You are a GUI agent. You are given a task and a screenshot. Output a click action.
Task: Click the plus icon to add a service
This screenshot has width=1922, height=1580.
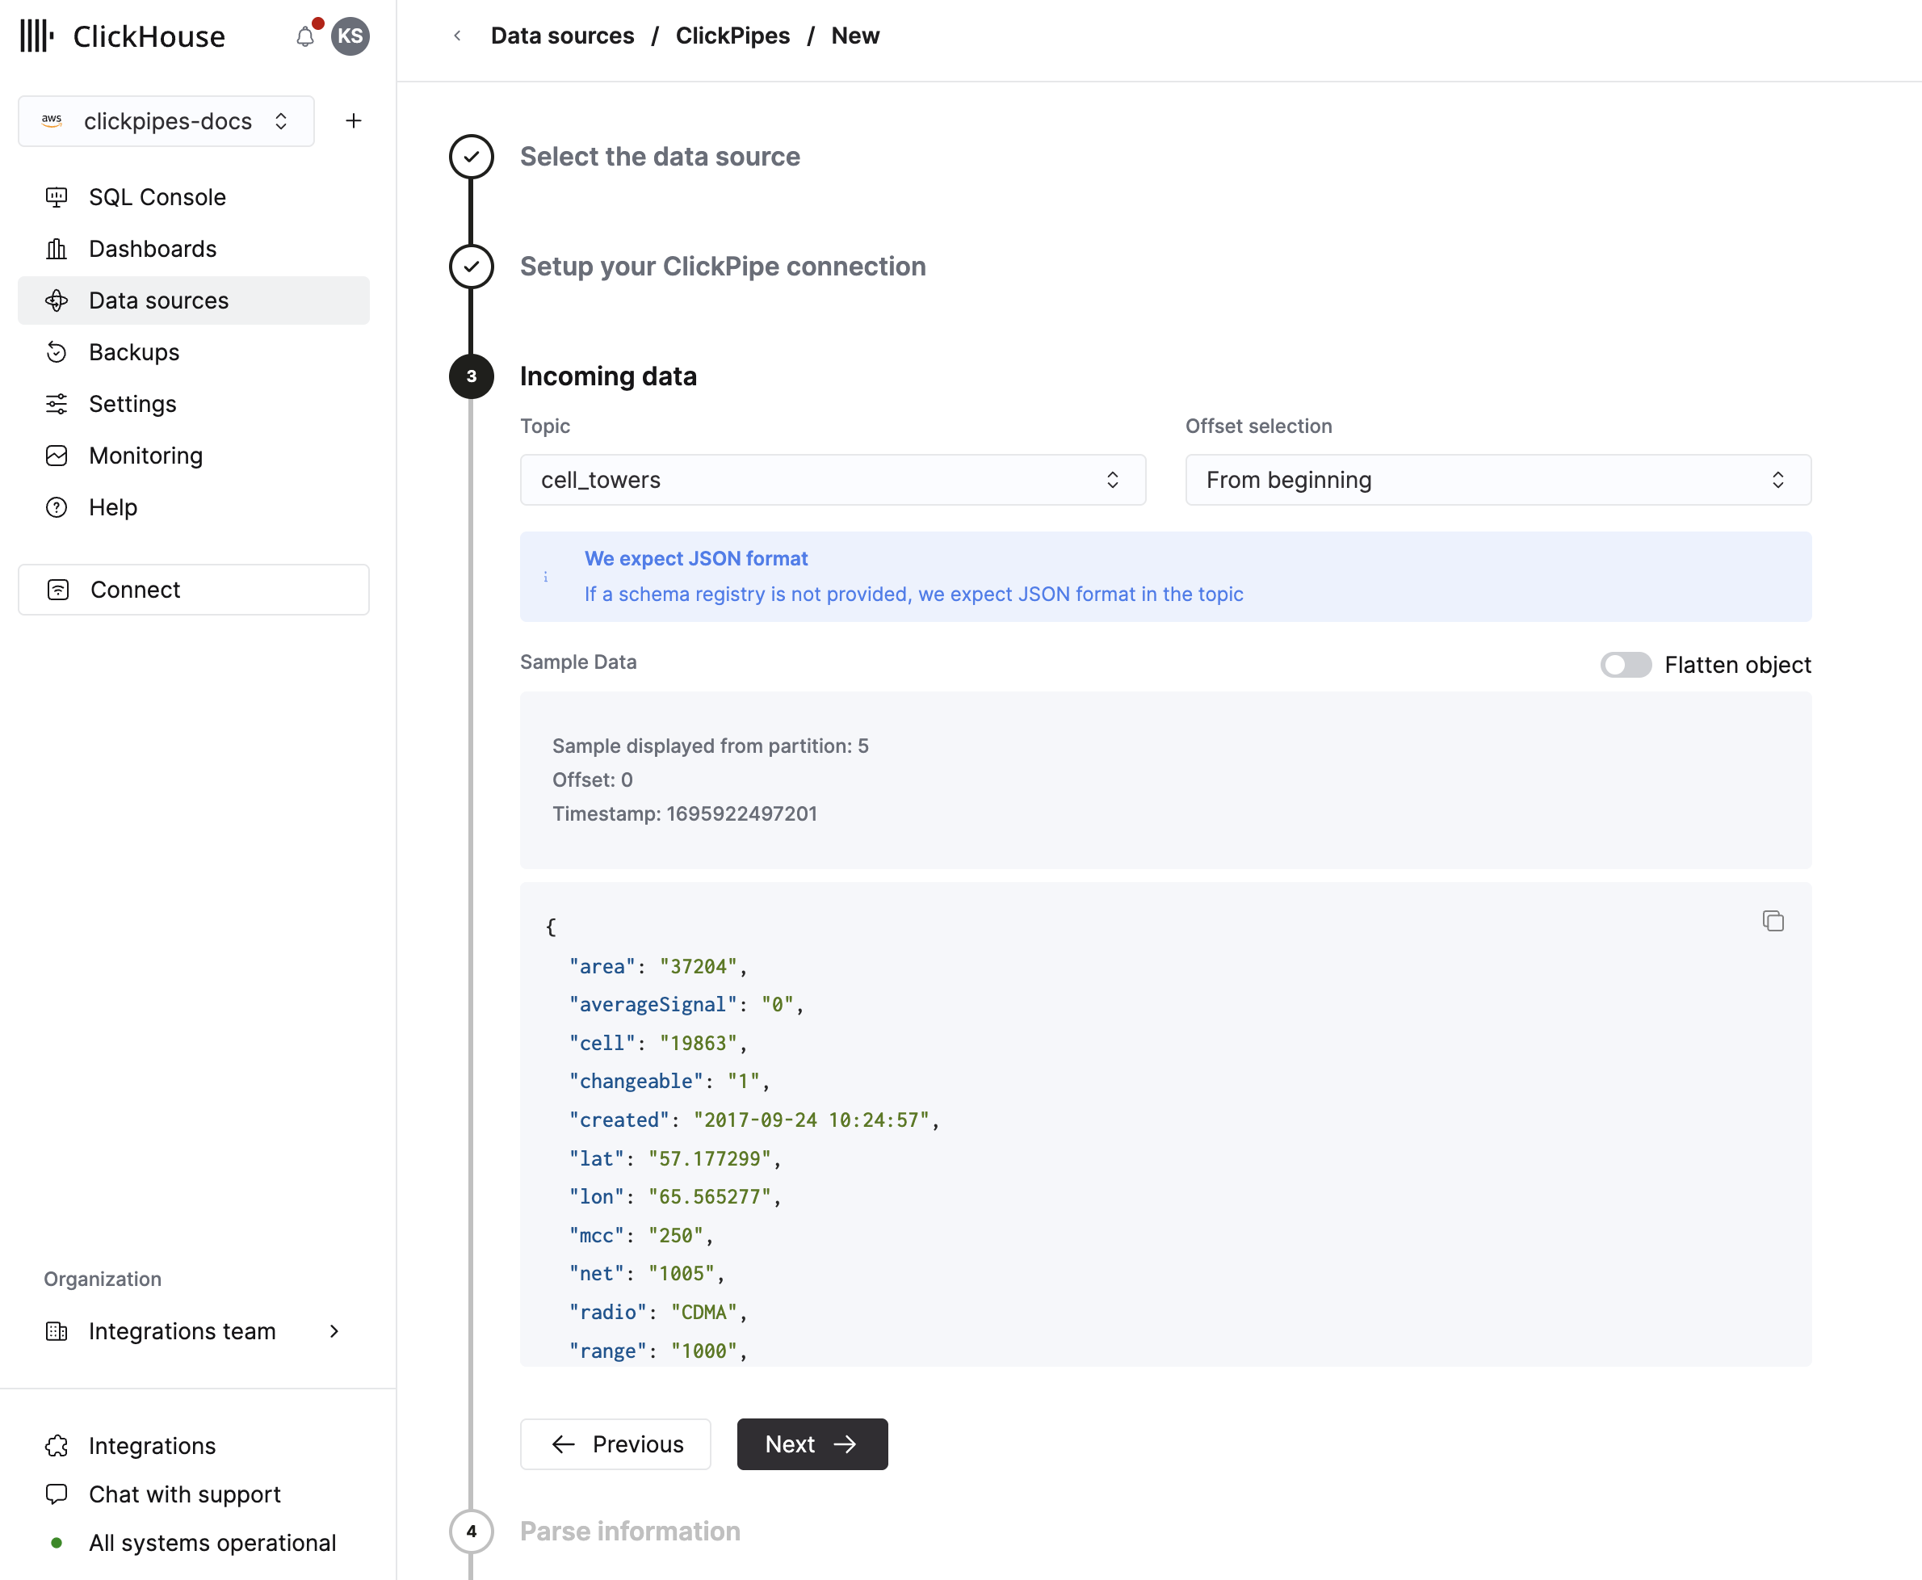pos(353,121)
